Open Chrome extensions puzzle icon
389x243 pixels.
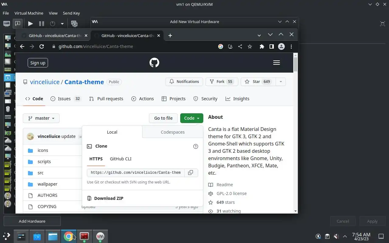coord(262,46)
